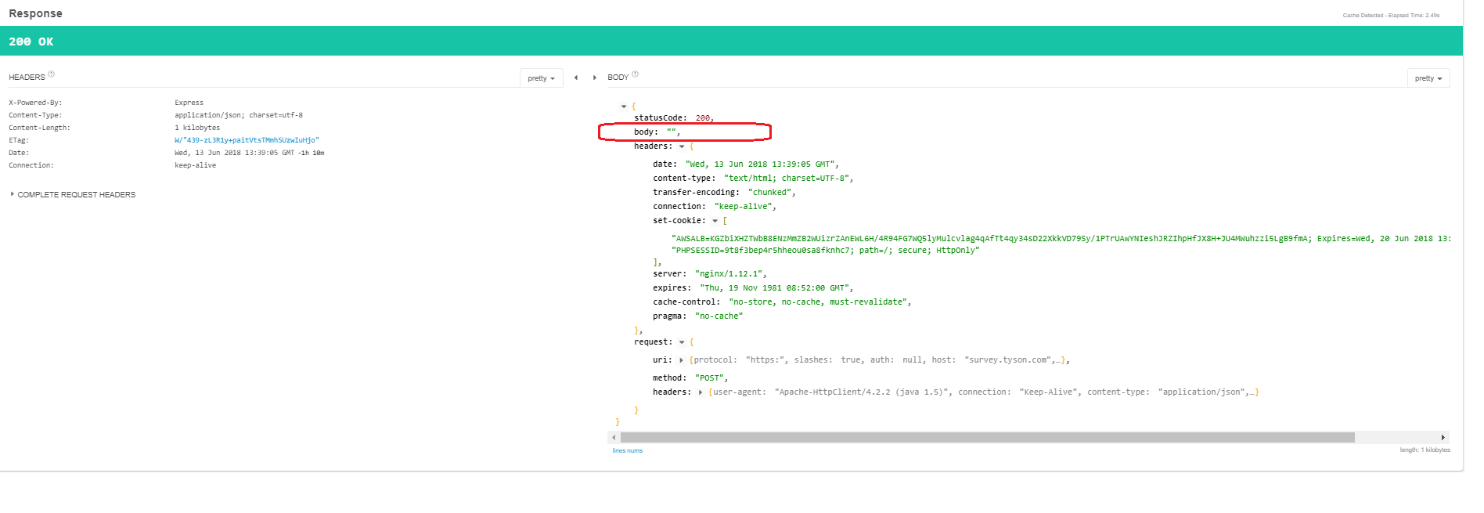Image resolution: width=1484 pixels, height=513 pixels.
Task: Collapse the set-cookie array
Action: click(x=715, y=221)
